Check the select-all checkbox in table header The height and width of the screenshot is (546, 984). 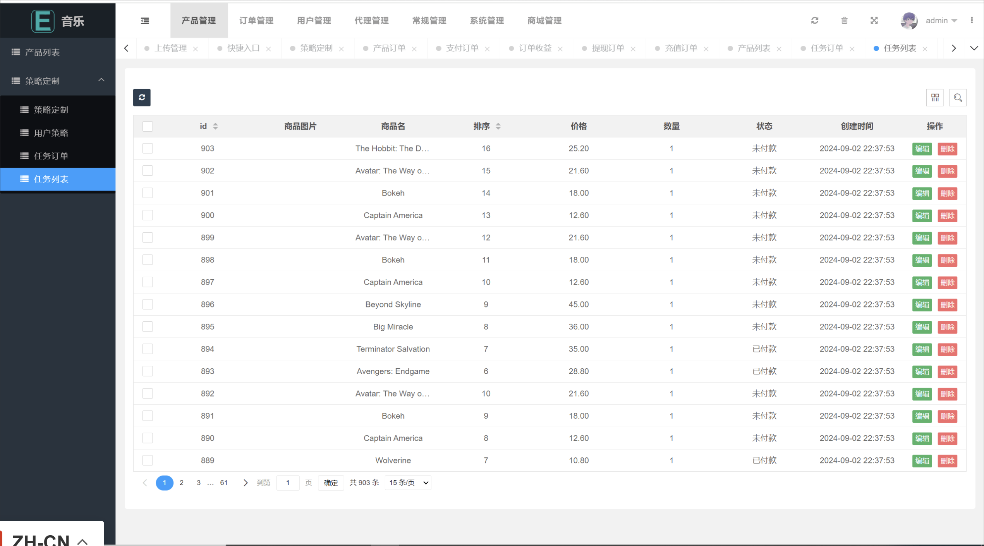tap(148, 126)
